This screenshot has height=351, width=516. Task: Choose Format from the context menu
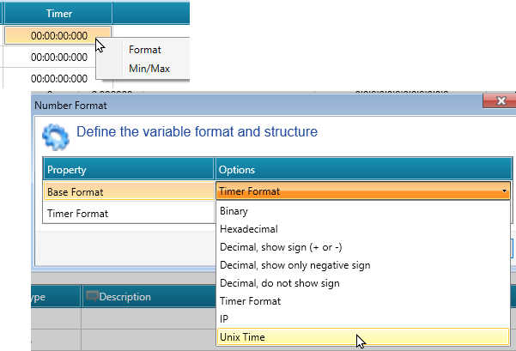tap(143, 50)
